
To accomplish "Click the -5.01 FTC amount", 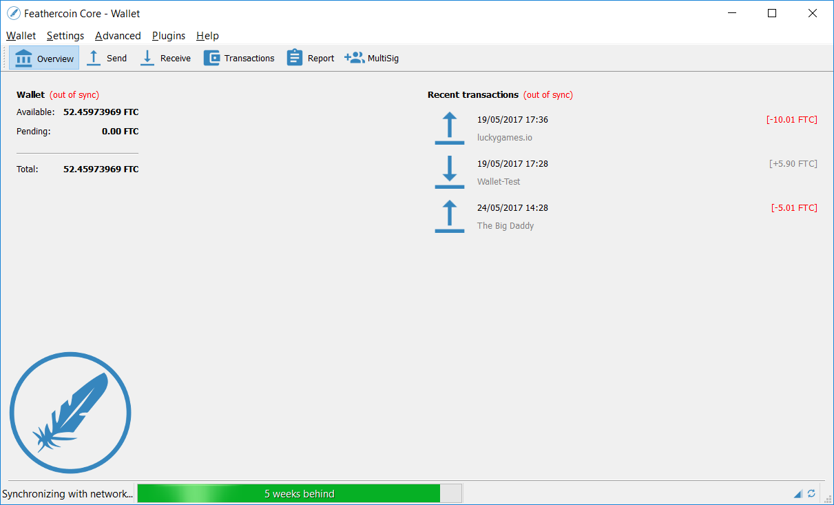I will point(794,208).
